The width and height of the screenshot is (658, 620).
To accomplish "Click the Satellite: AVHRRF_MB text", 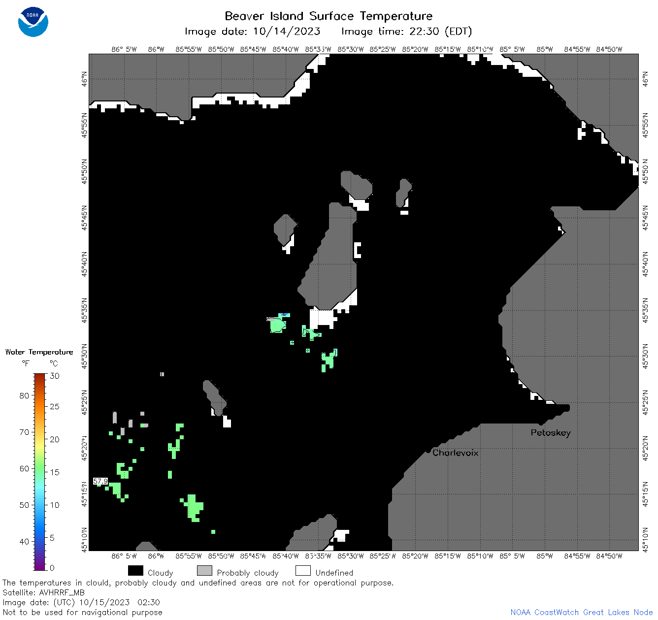I will [x=43, y=592].
